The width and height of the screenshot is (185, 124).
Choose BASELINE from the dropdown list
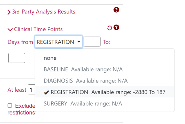[83, 69]
